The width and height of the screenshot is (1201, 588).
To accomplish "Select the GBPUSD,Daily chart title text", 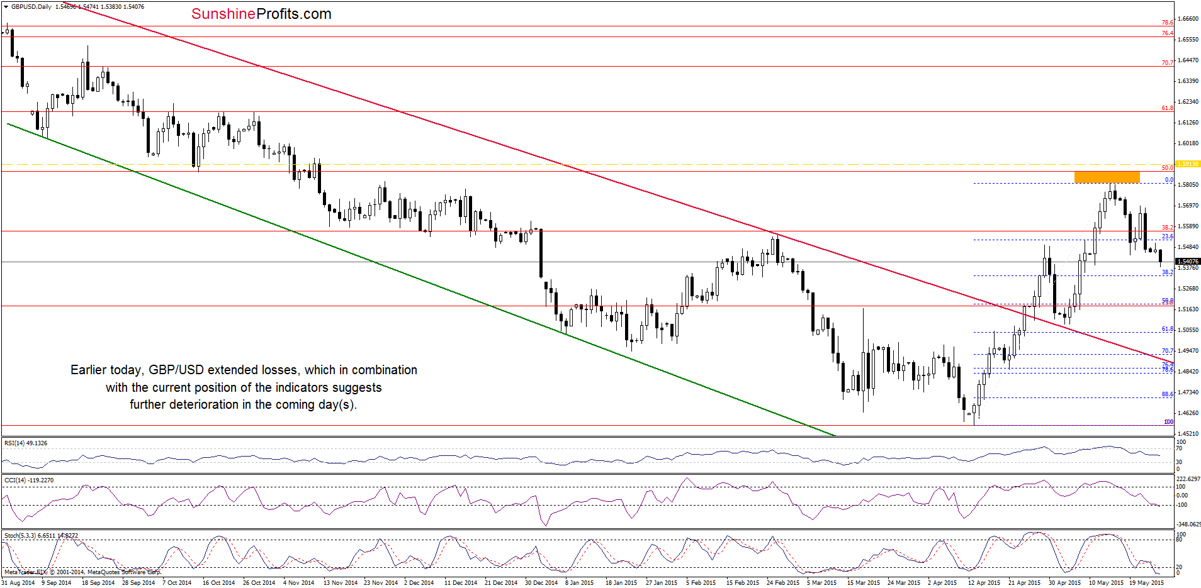I will click(31, 7).
